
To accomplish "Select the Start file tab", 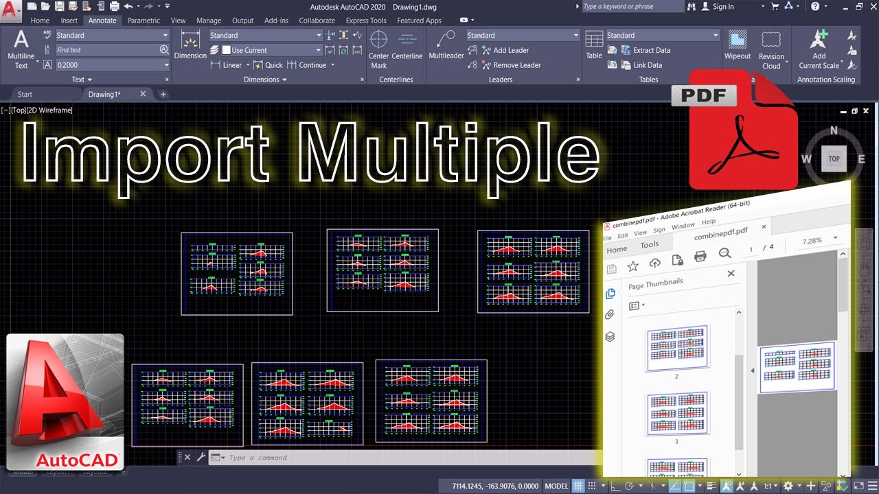I will [x=25, y=94].
